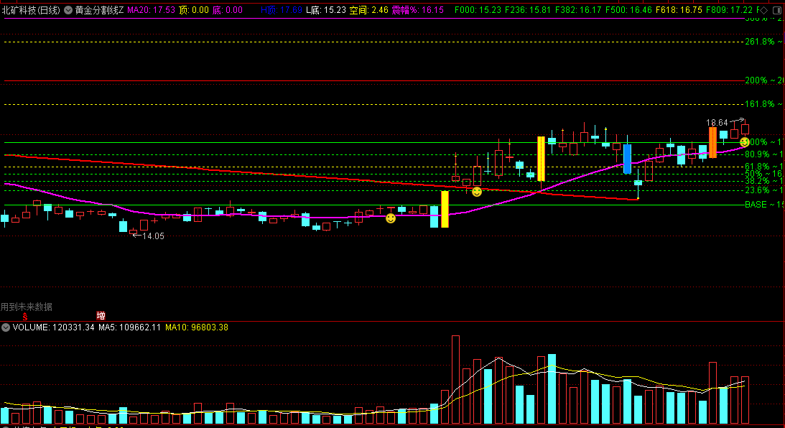Click the diamond icon at top right
785x428 pixels.
764,10
